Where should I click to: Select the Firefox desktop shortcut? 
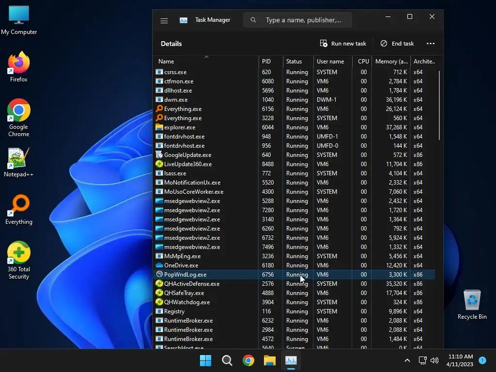(19, 67)
